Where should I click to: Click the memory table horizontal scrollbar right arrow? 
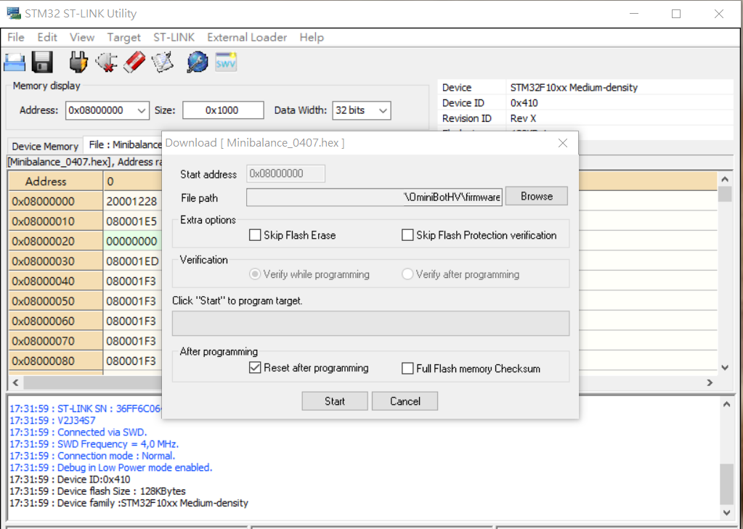click(x=710, y=382)
